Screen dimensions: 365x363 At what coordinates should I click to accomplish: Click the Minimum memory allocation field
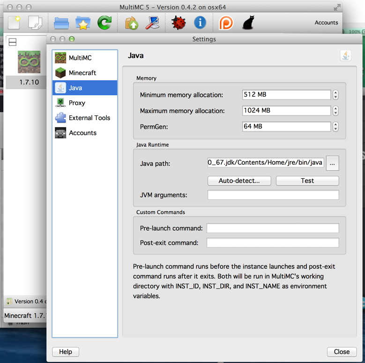coord(286,95)
